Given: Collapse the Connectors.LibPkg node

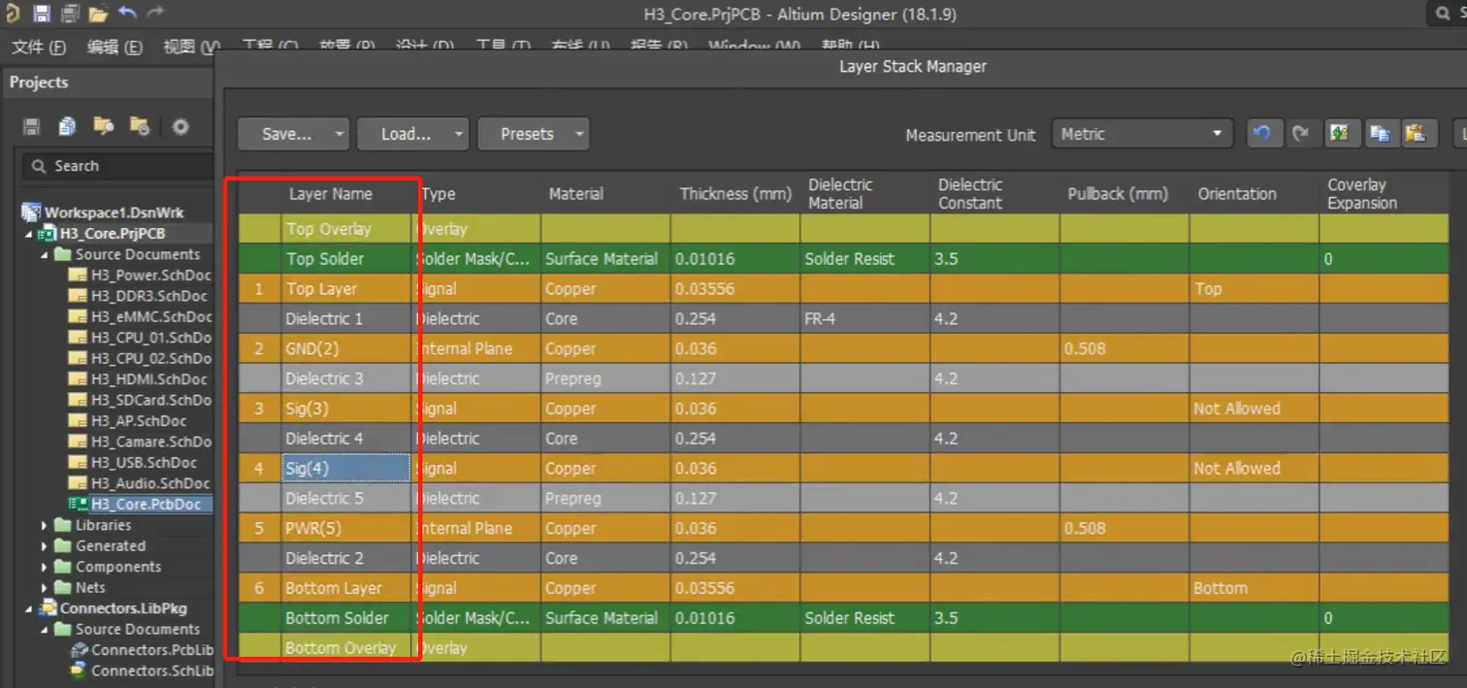Looking at the screenshot, I should [x=28, y=608].
